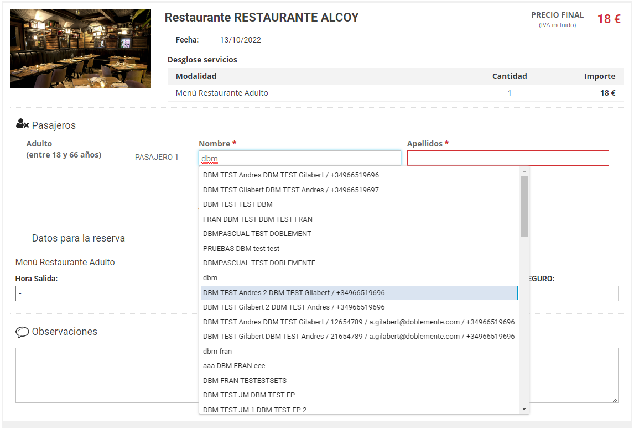
Task: Focus the Apellidos input field
Action: click(x=508, y=158)
